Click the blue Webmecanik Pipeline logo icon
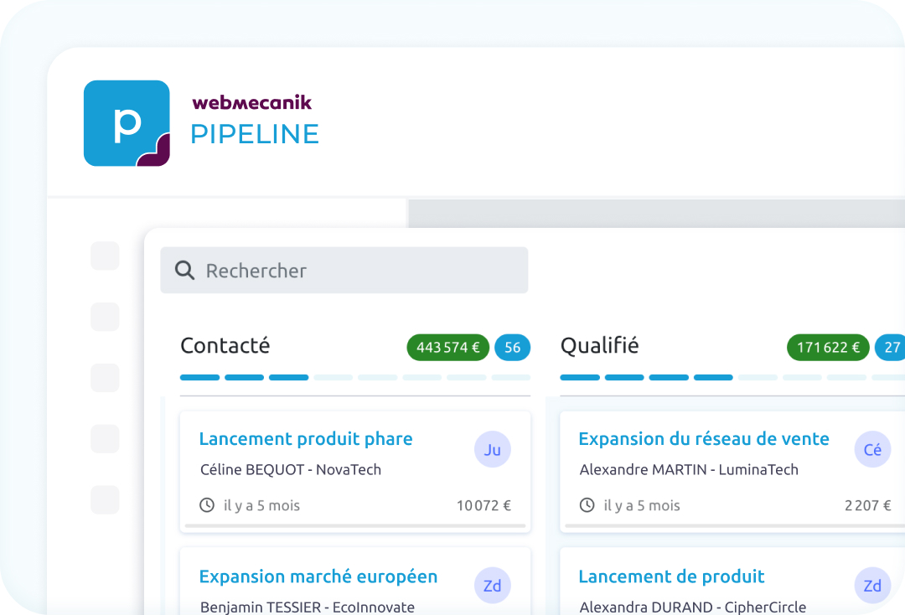The image size is (905, 615). pyautogui.click(x=127, y=123)
